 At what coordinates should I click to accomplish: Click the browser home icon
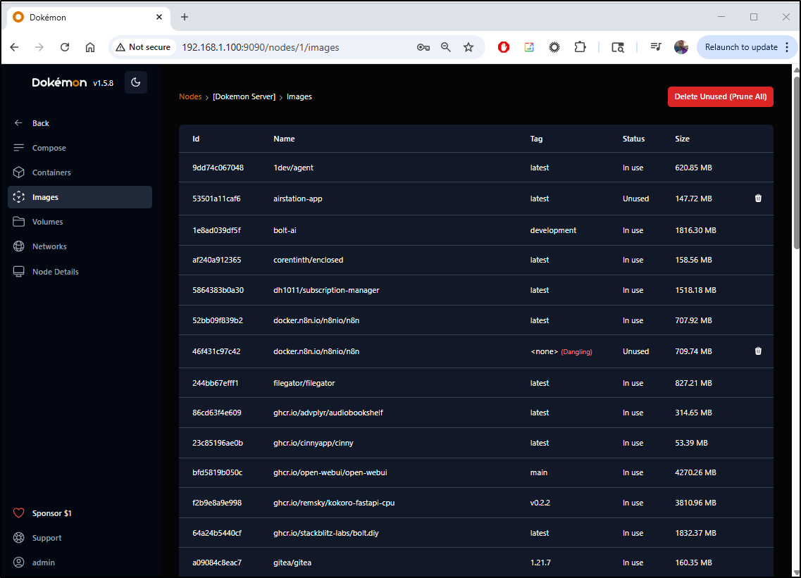(x=90, y=47)
